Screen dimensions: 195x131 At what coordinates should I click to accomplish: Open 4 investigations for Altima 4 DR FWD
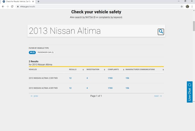tap(87, 88)
